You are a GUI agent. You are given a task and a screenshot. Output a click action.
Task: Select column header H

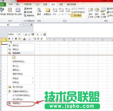tap(74, 40)
